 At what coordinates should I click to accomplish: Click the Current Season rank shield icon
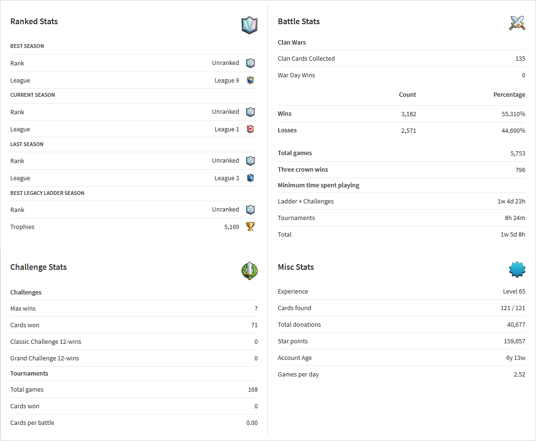pos(250,111)
